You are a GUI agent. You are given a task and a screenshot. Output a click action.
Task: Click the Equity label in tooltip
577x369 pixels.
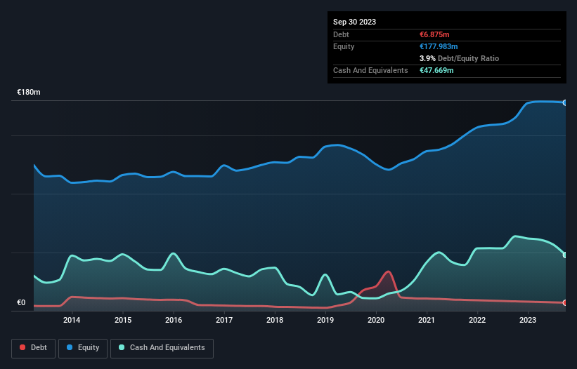pyautogui.click(x=344, y=46)
